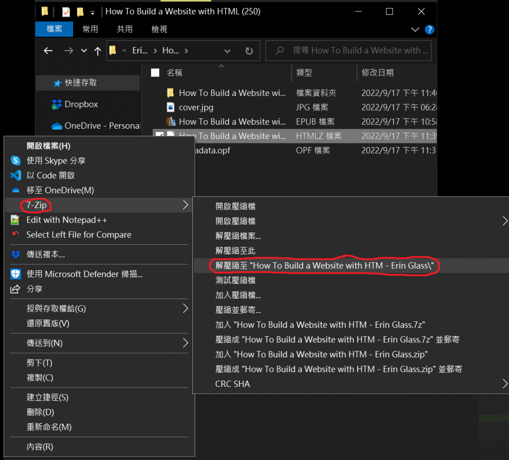Open the address bar history dropdown
509x460 pixels.
point(227,51)
